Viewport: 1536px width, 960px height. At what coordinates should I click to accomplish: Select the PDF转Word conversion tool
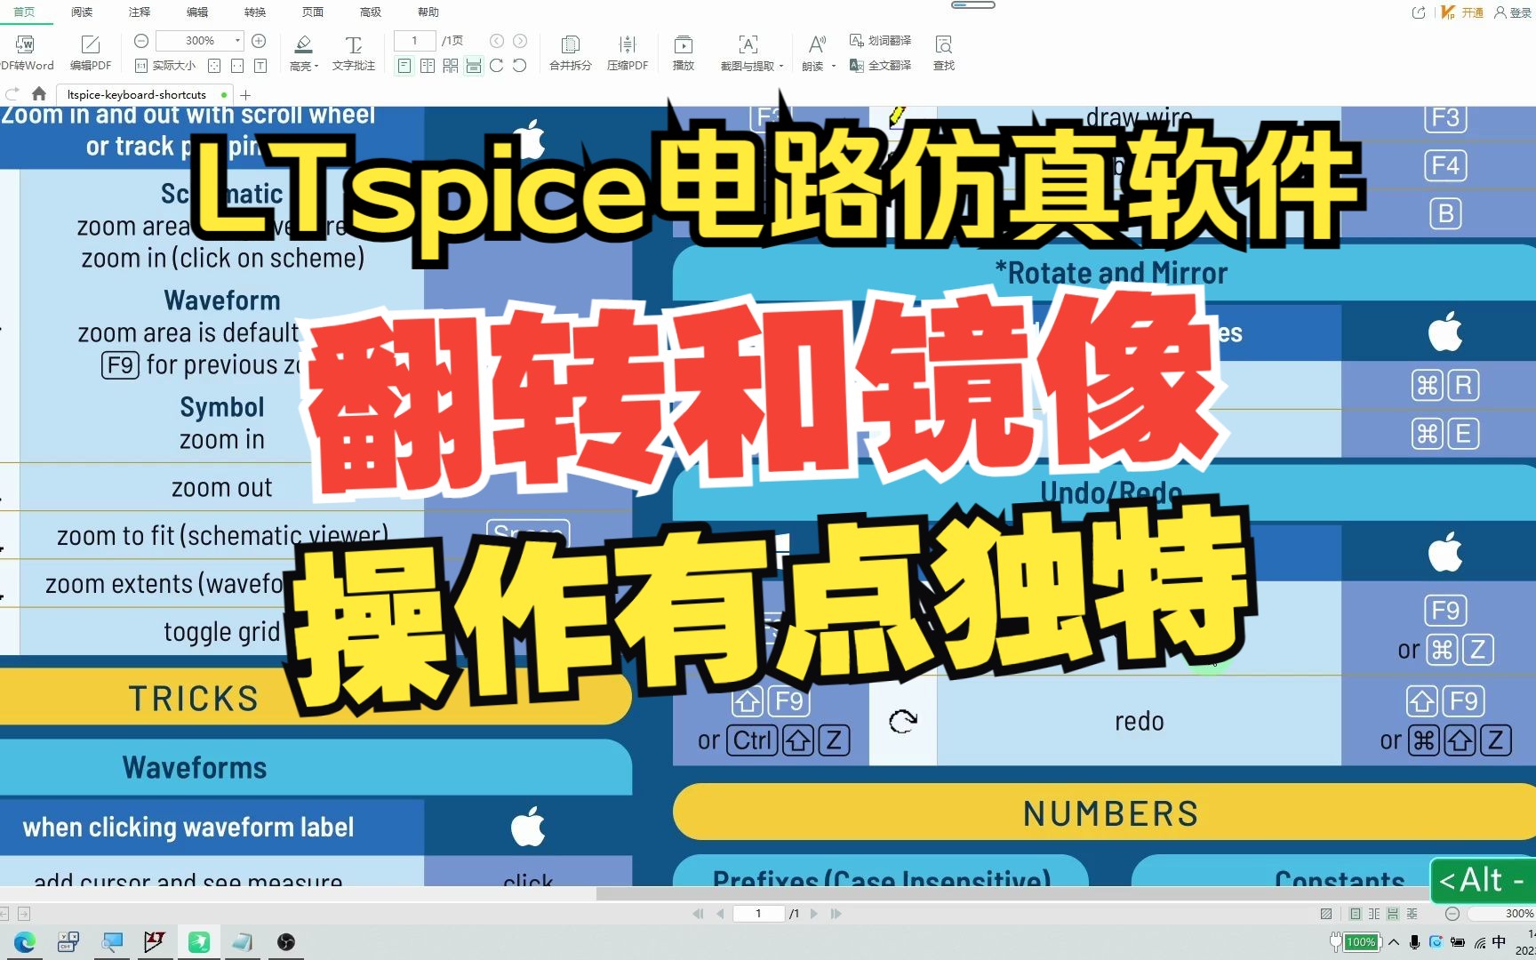tap(27, 51)
